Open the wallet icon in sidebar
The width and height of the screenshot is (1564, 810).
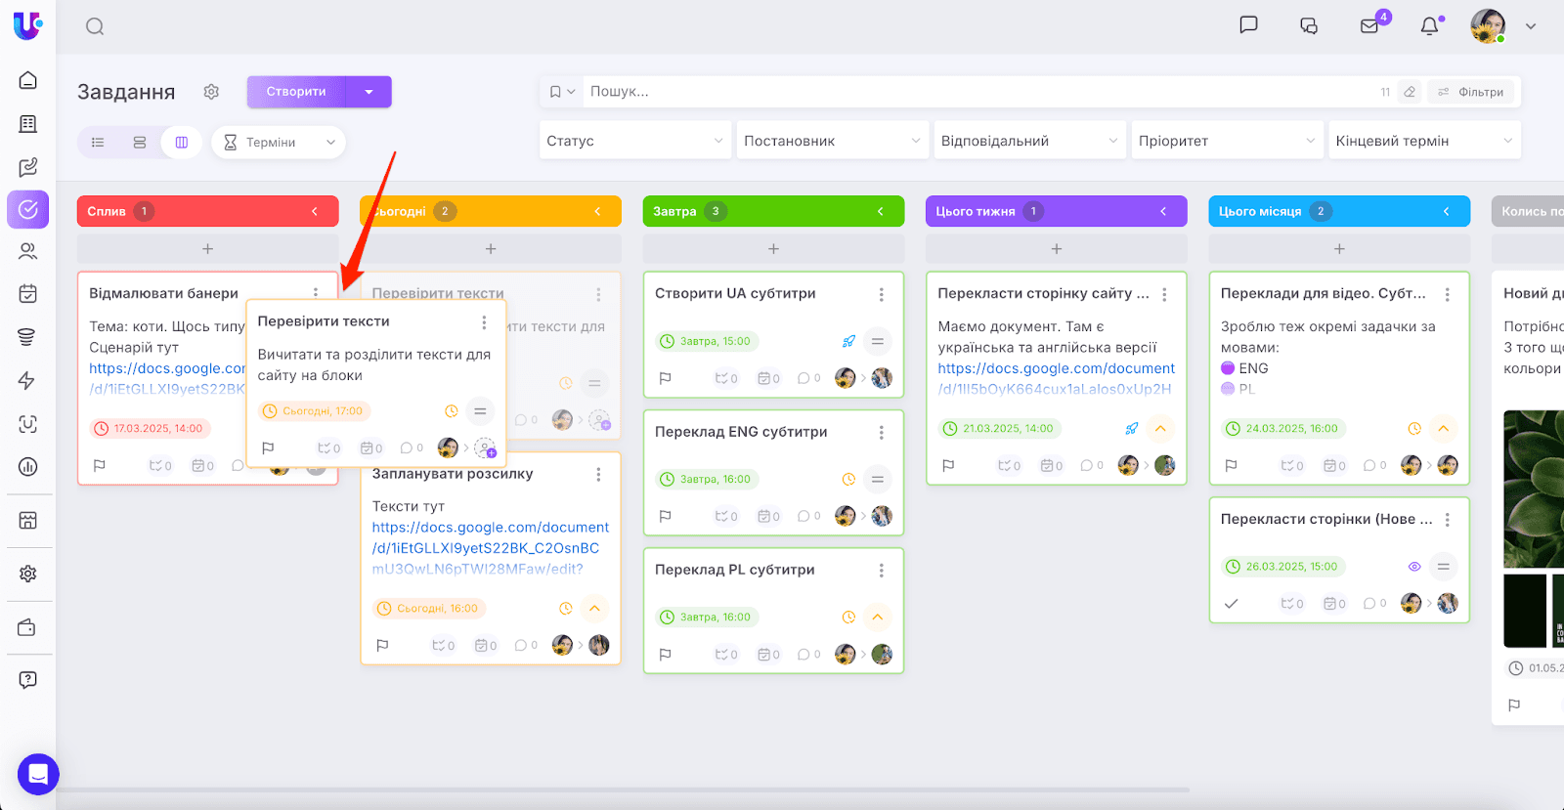(27, 627)
